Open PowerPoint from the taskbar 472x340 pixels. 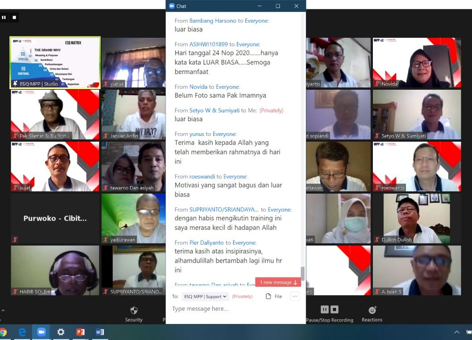point(80,332)
